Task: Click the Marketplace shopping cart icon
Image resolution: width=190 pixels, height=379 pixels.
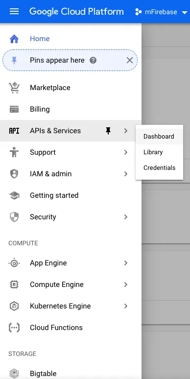Action: 14,88
